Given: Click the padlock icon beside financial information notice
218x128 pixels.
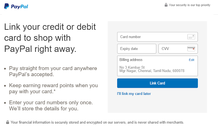Looking at the screenshot, I should pyautogui.click(x=7, y=122).
